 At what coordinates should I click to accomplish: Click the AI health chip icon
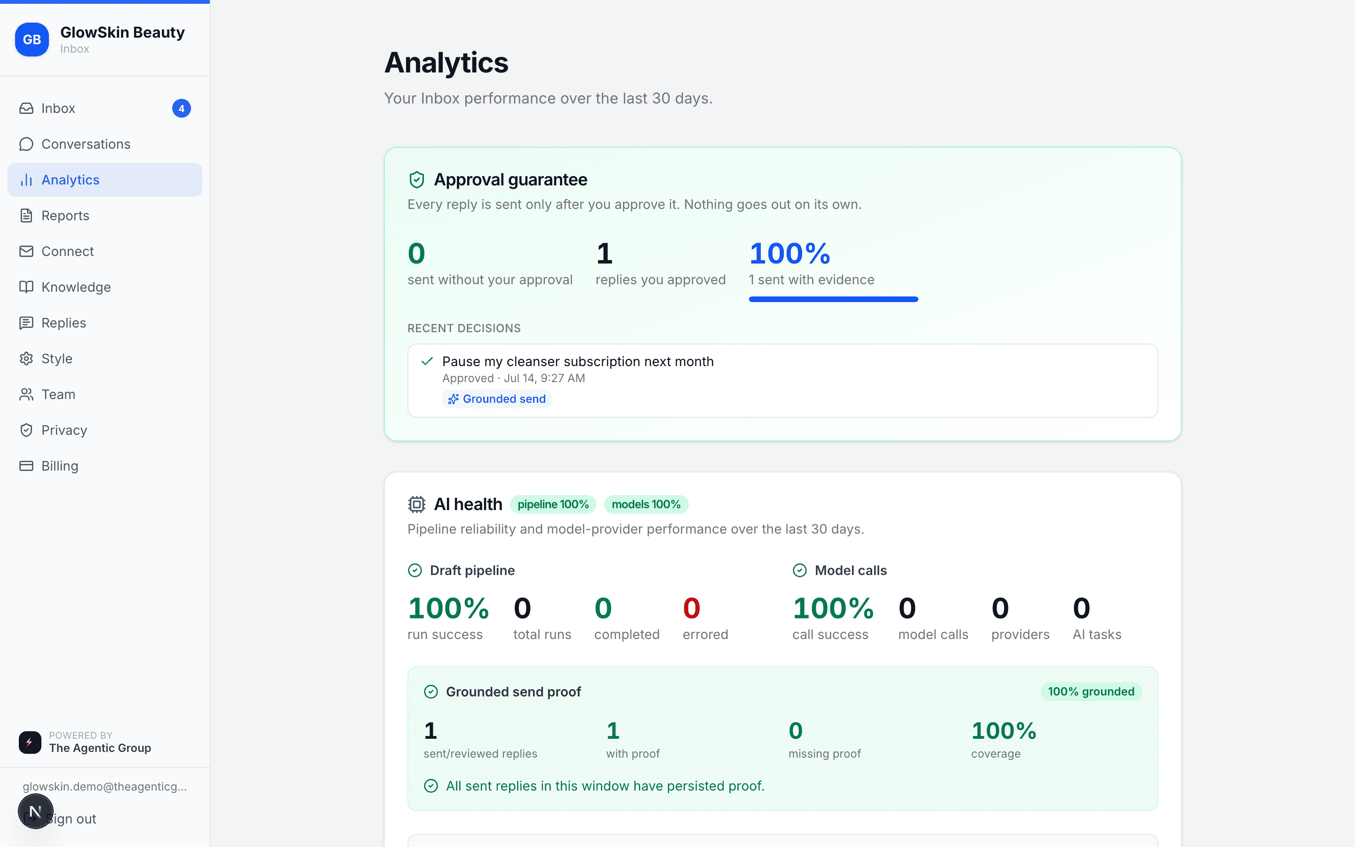tap(416, 504)
